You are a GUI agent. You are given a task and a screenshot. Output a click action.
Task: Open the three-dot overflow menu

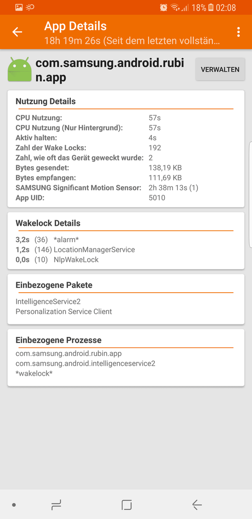coord(238,32)
